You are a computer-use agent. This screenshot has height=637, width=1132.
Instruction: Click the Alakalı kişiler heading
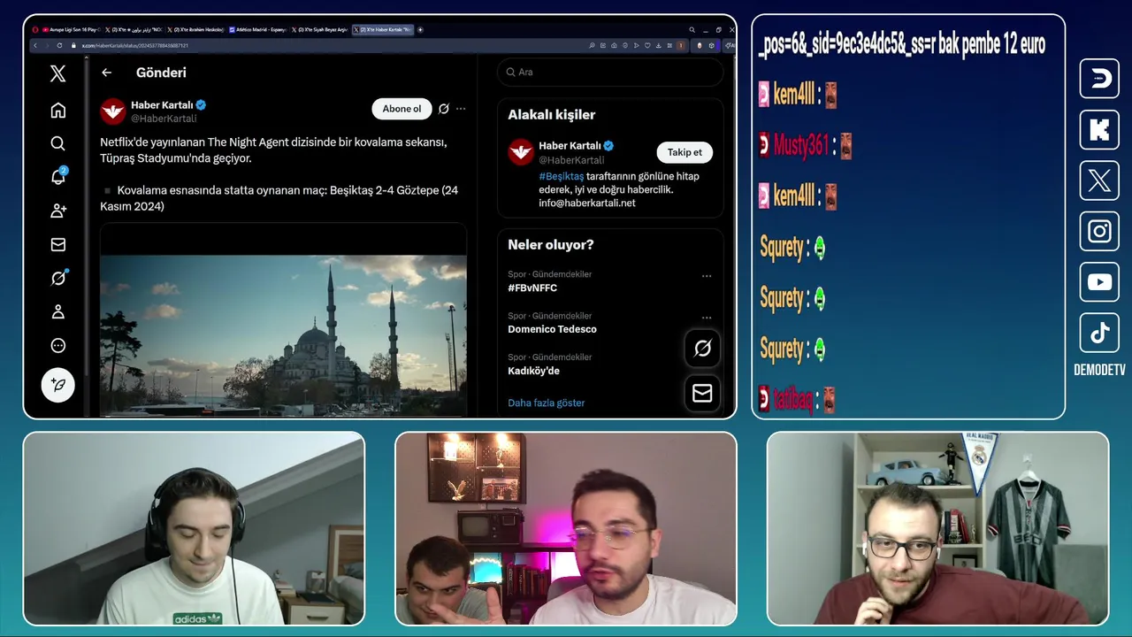(551, 115)
